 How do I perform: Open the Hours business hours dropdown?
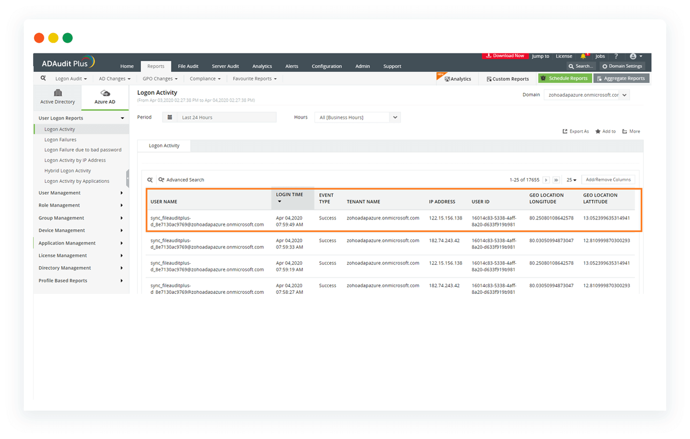(x=358, y=117)
